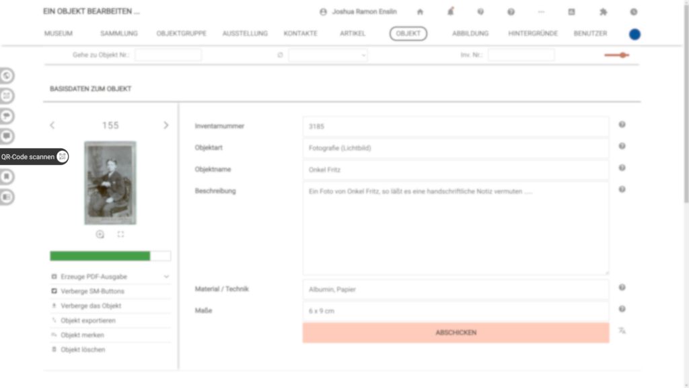Open help for the Maße field
This screenshot has height=388, width=689.
pyautogui.click(x=622, y=309)
